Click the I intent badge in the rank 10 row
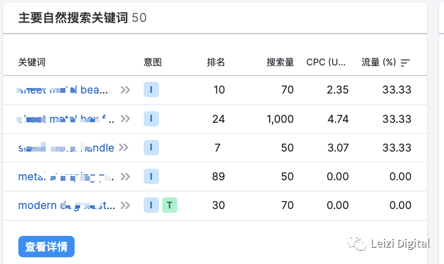This screenshot has width=444, height=264. coord(151,90)
